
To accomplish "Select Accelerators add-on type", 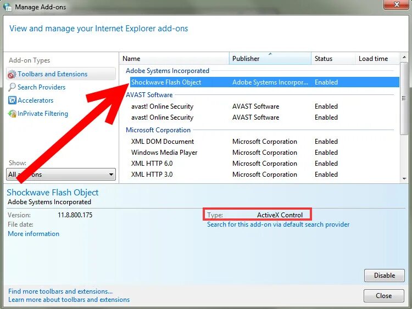I will click(x=36, y=100).
